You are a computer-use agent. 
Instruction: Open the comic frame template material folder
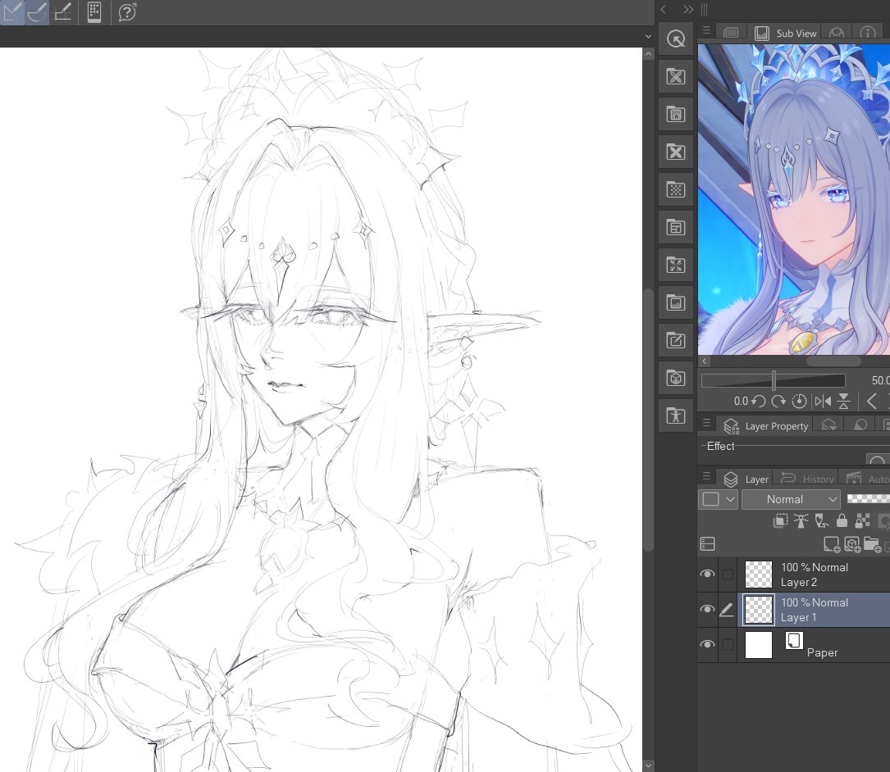(675, 228)
